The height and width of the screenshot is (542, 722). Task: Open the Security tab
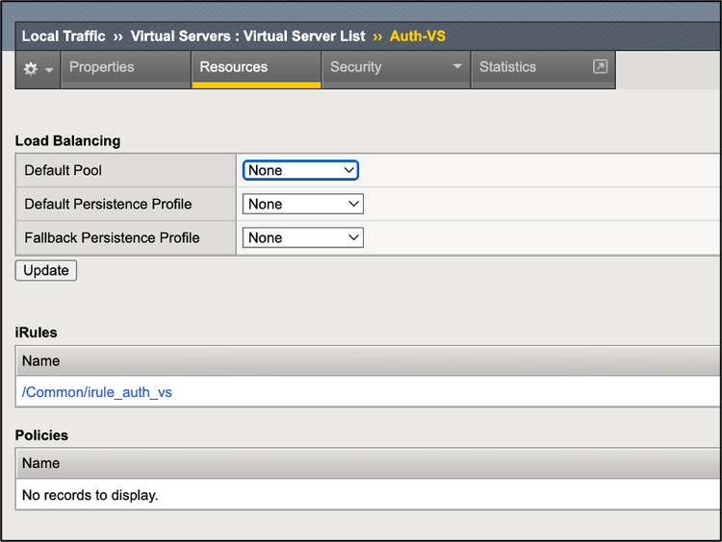click(x=356, y=67)
